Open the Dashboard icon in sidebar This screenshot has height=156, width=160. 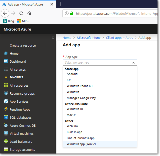click(x=6, y=61)
